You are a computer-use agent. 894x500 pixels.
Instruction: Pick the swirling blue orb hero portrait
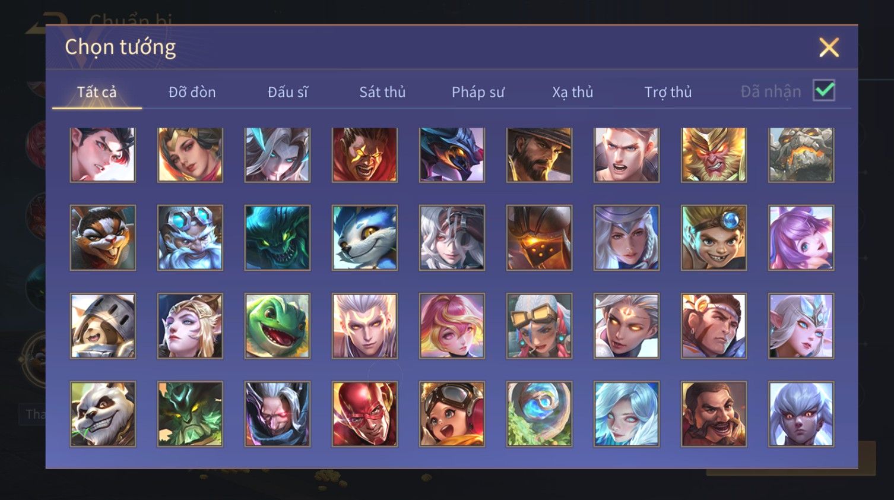click(x=539, y=414)
